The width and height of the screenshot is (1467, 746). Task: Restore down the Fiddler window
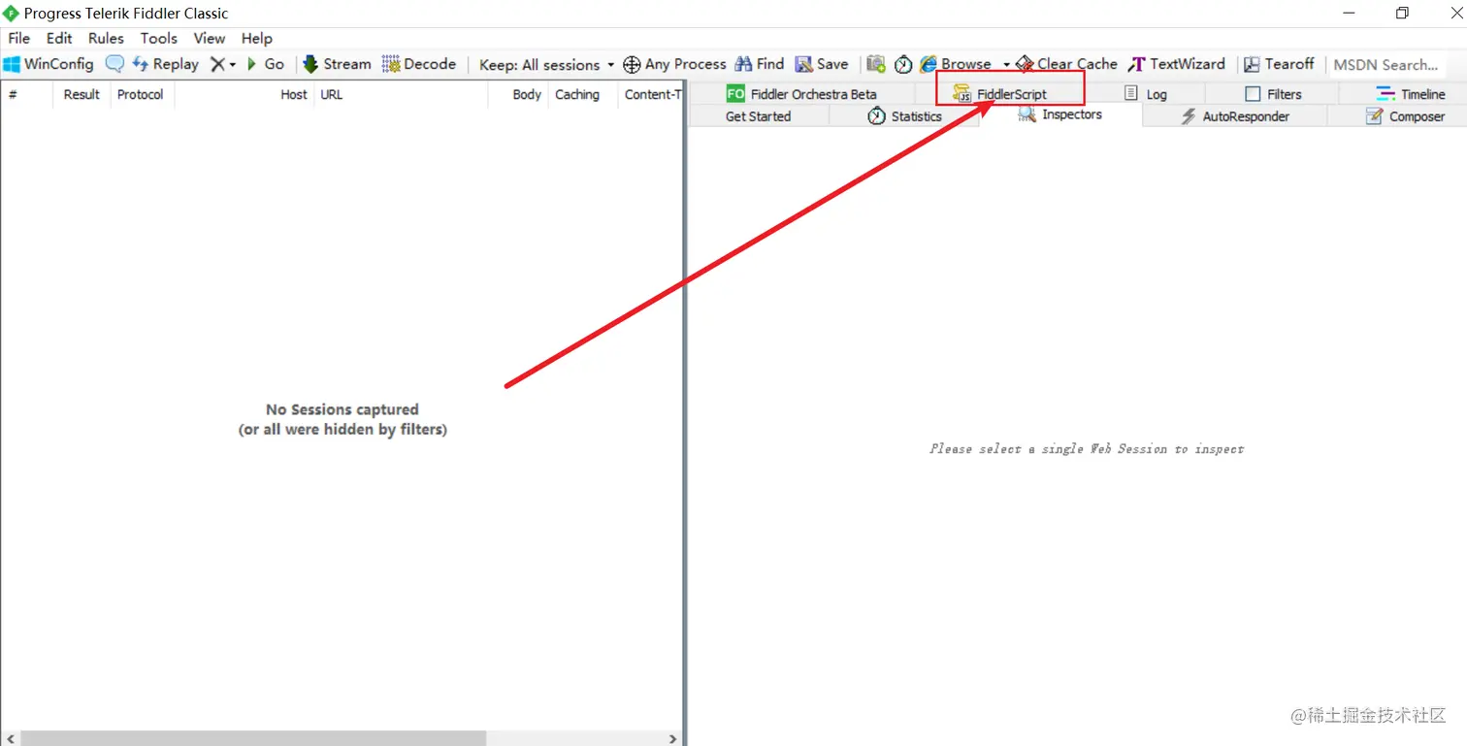click(1402, 13)
